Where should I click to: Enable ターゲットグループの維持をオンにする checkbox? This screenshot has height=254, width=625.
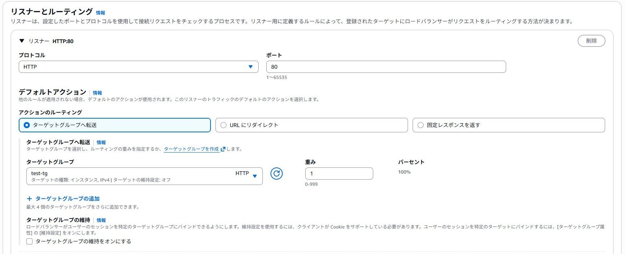pos(29,241)
